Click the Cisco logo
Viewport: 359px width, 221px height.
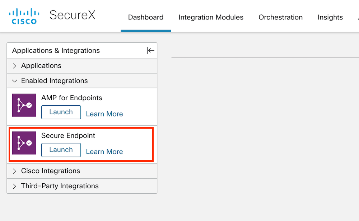[24, 15]
